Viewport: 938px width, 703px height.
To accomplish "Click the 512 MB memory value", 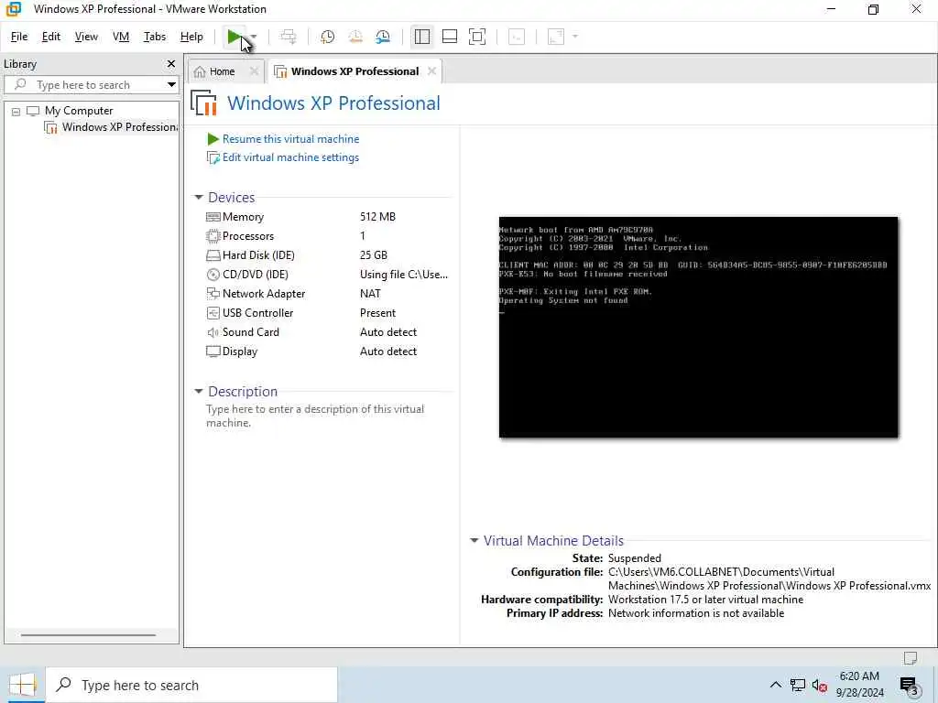I will [377, 217].
